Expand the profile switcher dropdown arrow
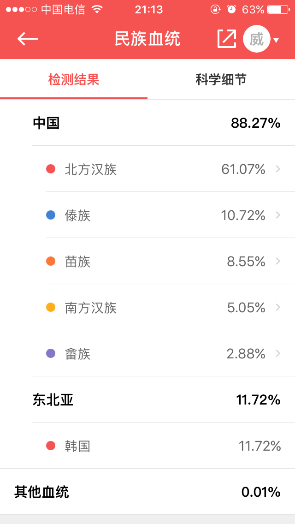Image resolution: width=295 pixels, height=524 pixels. click(276, 40)
